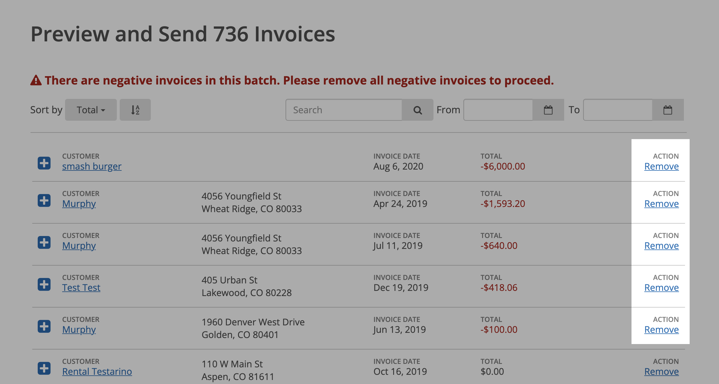Click the From date input field
The width and height of the screenshot is (719, 384).
coord(498,110)
